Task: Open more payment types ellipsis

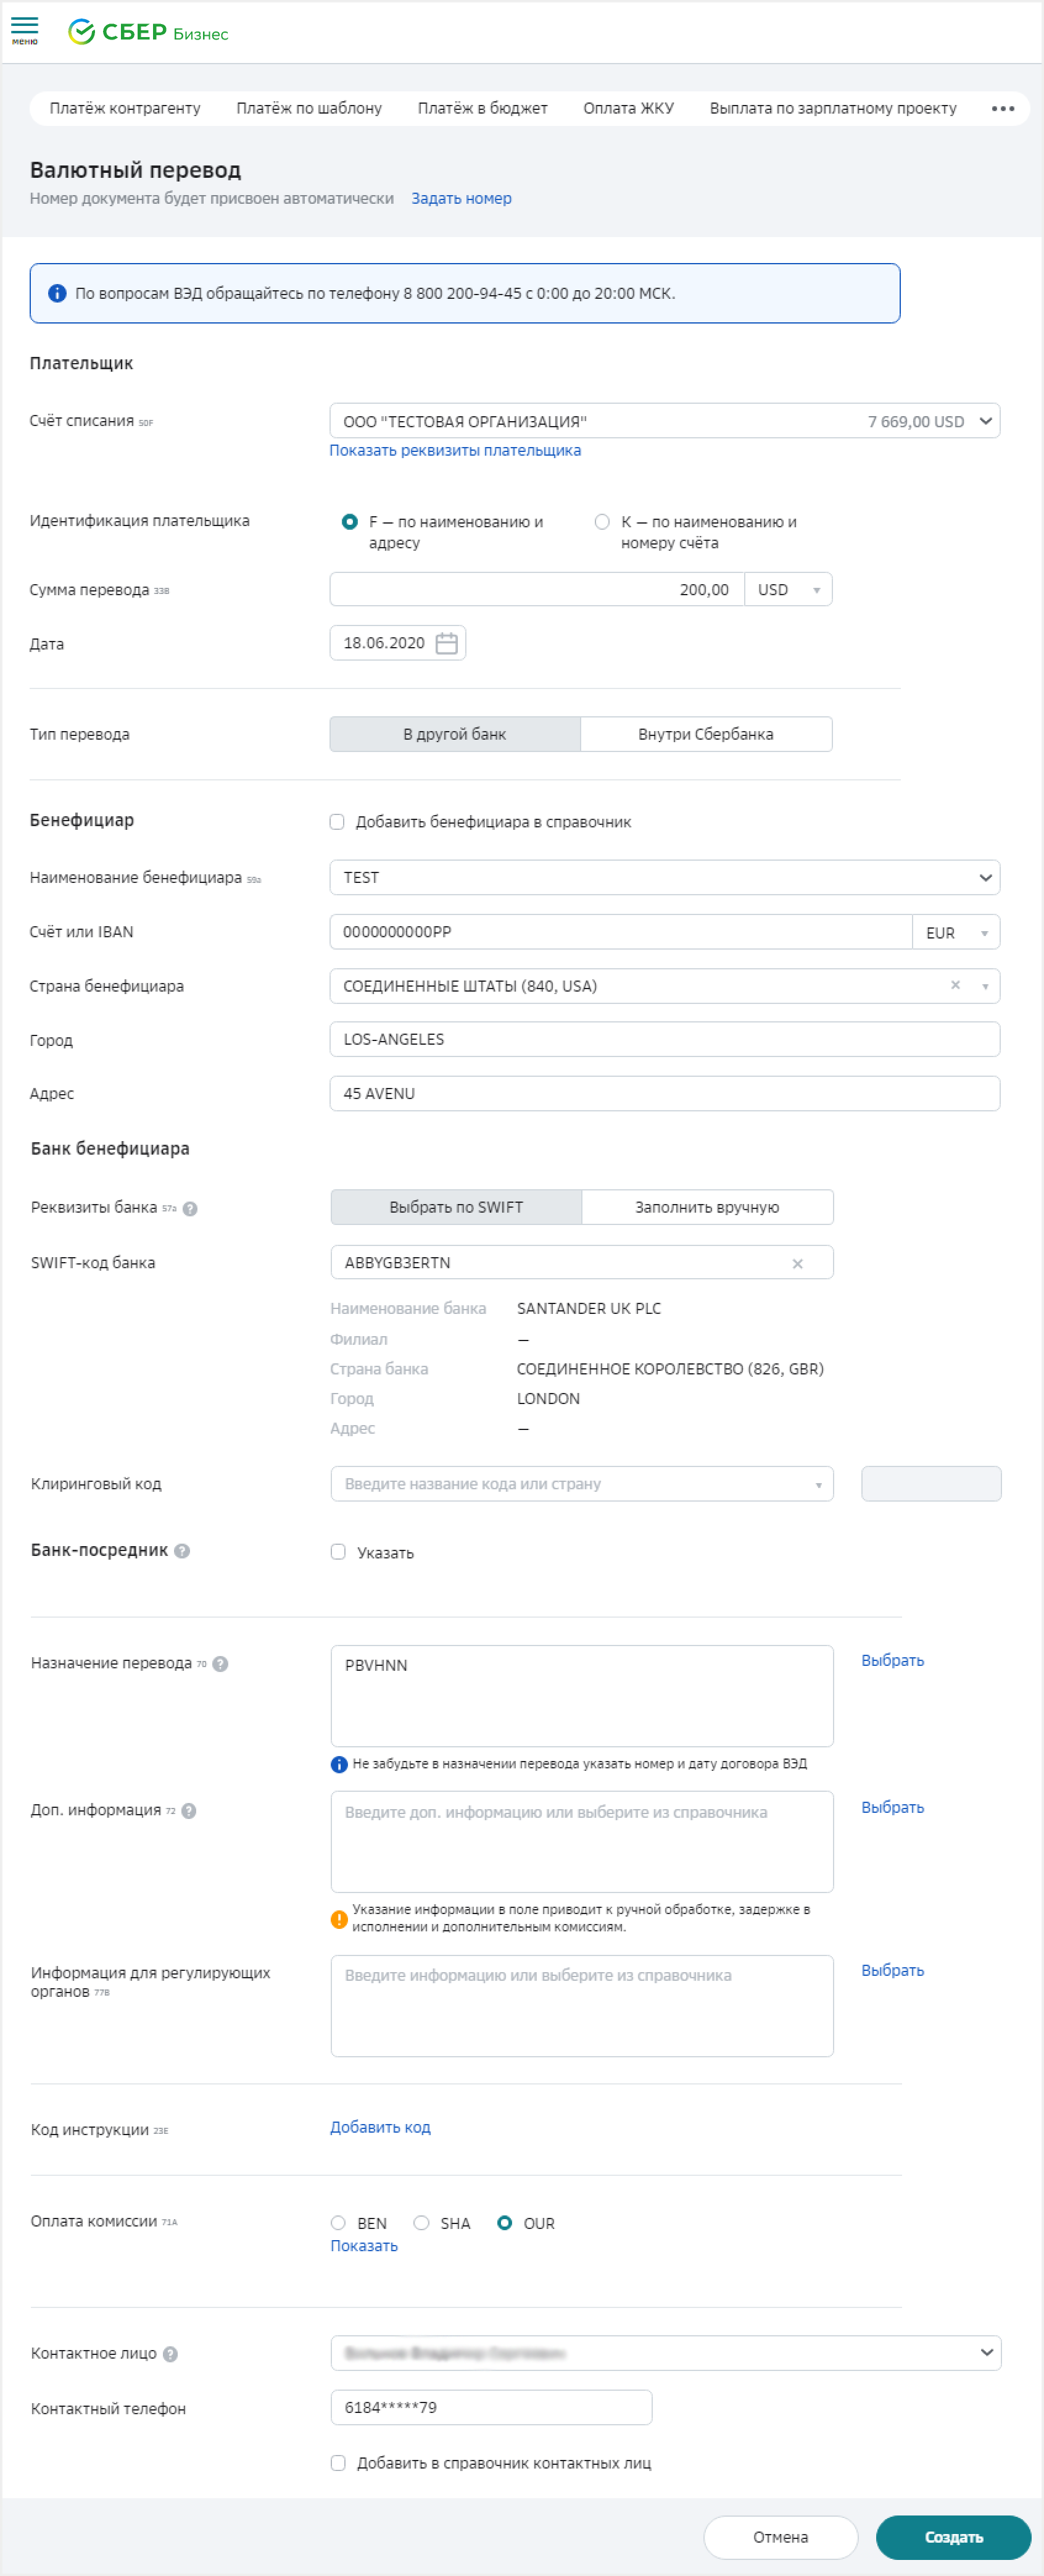Action: coord(1002,108)
